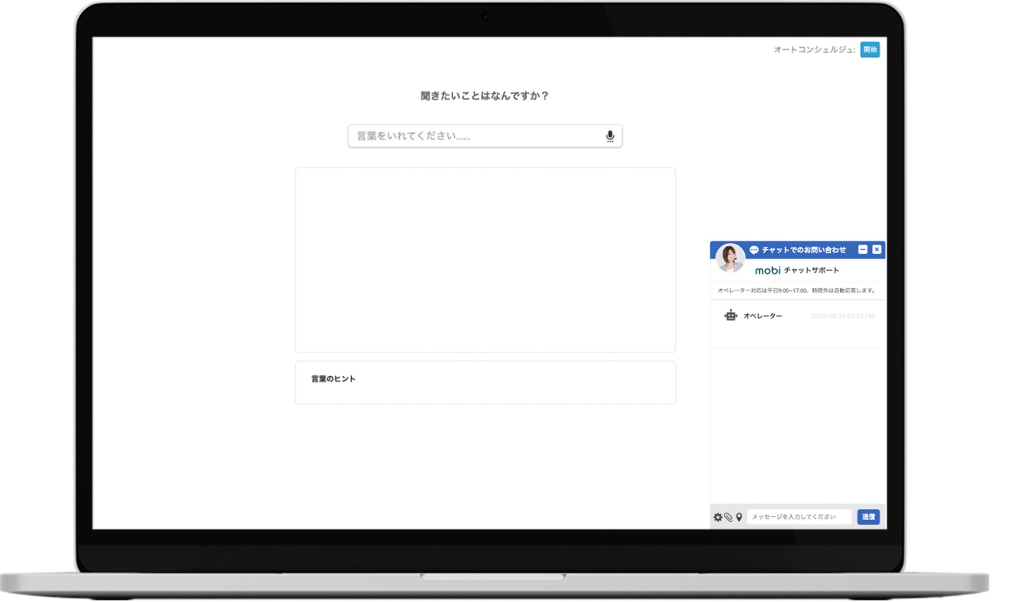
Task: Click the microphone voice input icon
Action: pyautogui.click(x=610, y=137)
